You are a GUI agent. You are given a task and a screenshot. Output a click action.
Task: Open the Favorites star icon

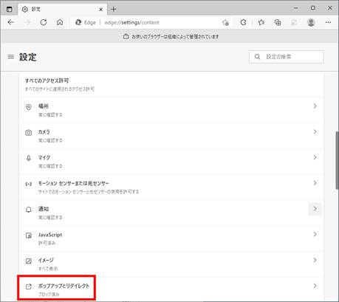[x=261, y=22]
